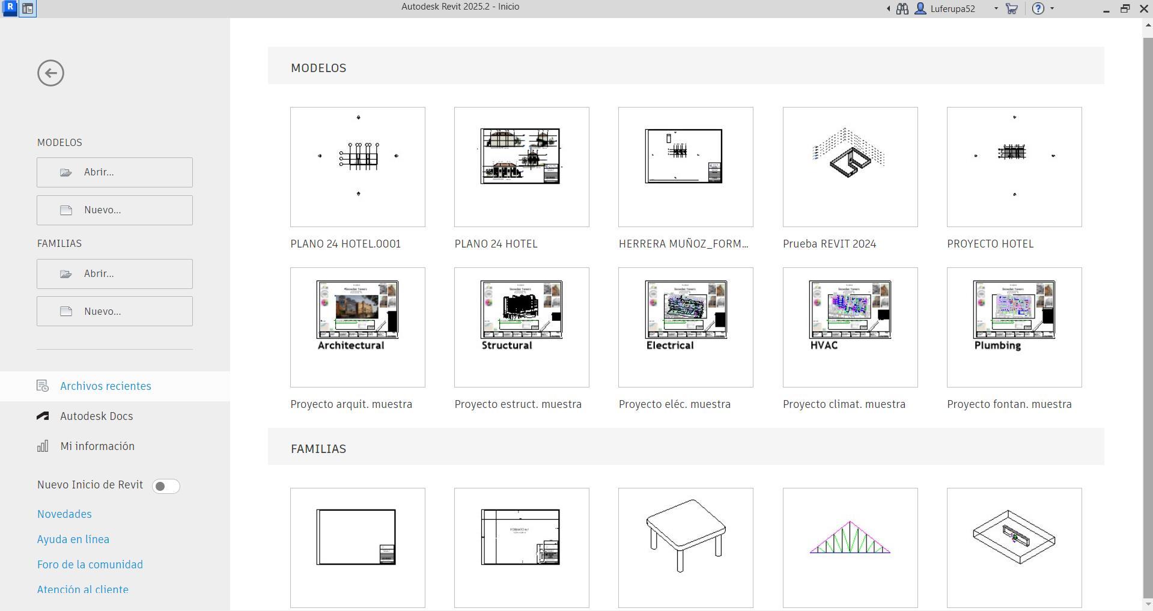
Task: Click the back arrow circle icon
Action: [x=50, y=73]
